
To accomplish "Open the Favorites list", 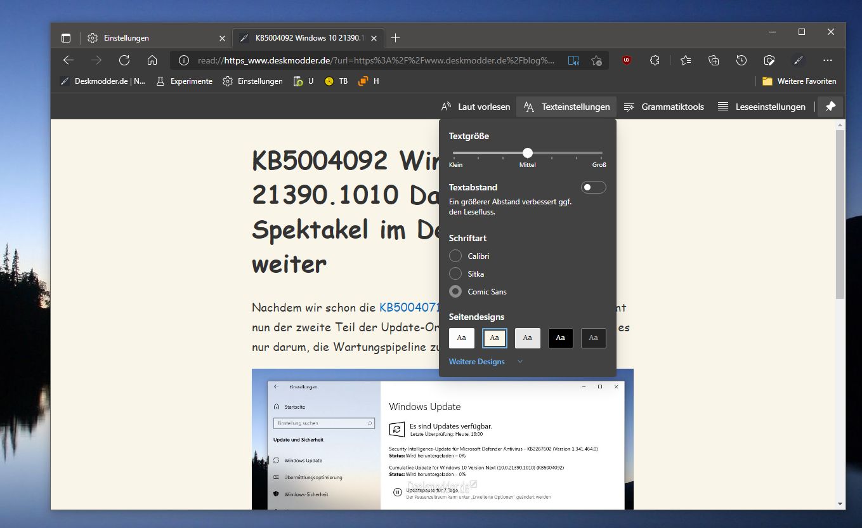I will pyautogui.click(x=686, y=60).
